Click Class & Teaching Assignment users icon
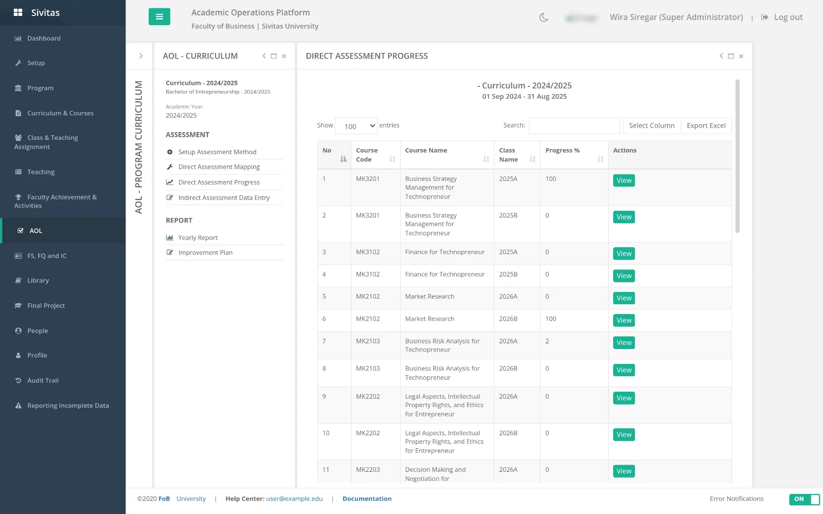The image size is (823, 514). (18, 137)
